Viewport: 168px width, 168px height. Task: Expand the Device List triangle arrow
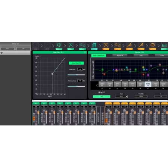click(1, 53)
